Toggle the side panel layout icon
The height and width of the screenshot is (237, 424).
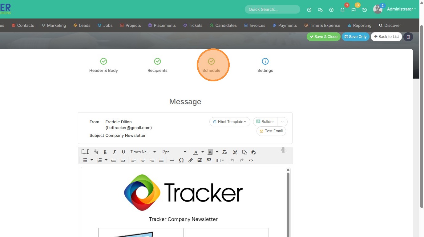408,37
